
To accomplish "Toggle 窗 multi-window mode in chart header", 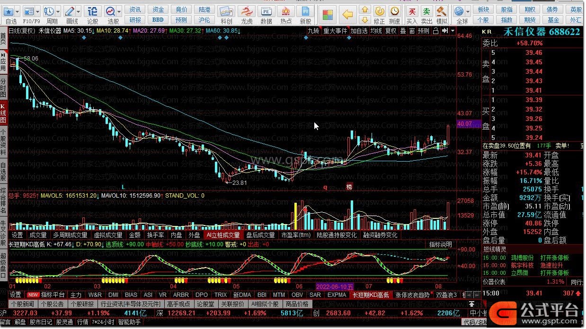I will click(412, 31).
